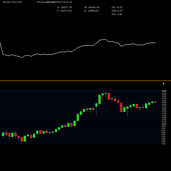Click the NIFTY50_VALUE_20 symbol label

[63, 2]
